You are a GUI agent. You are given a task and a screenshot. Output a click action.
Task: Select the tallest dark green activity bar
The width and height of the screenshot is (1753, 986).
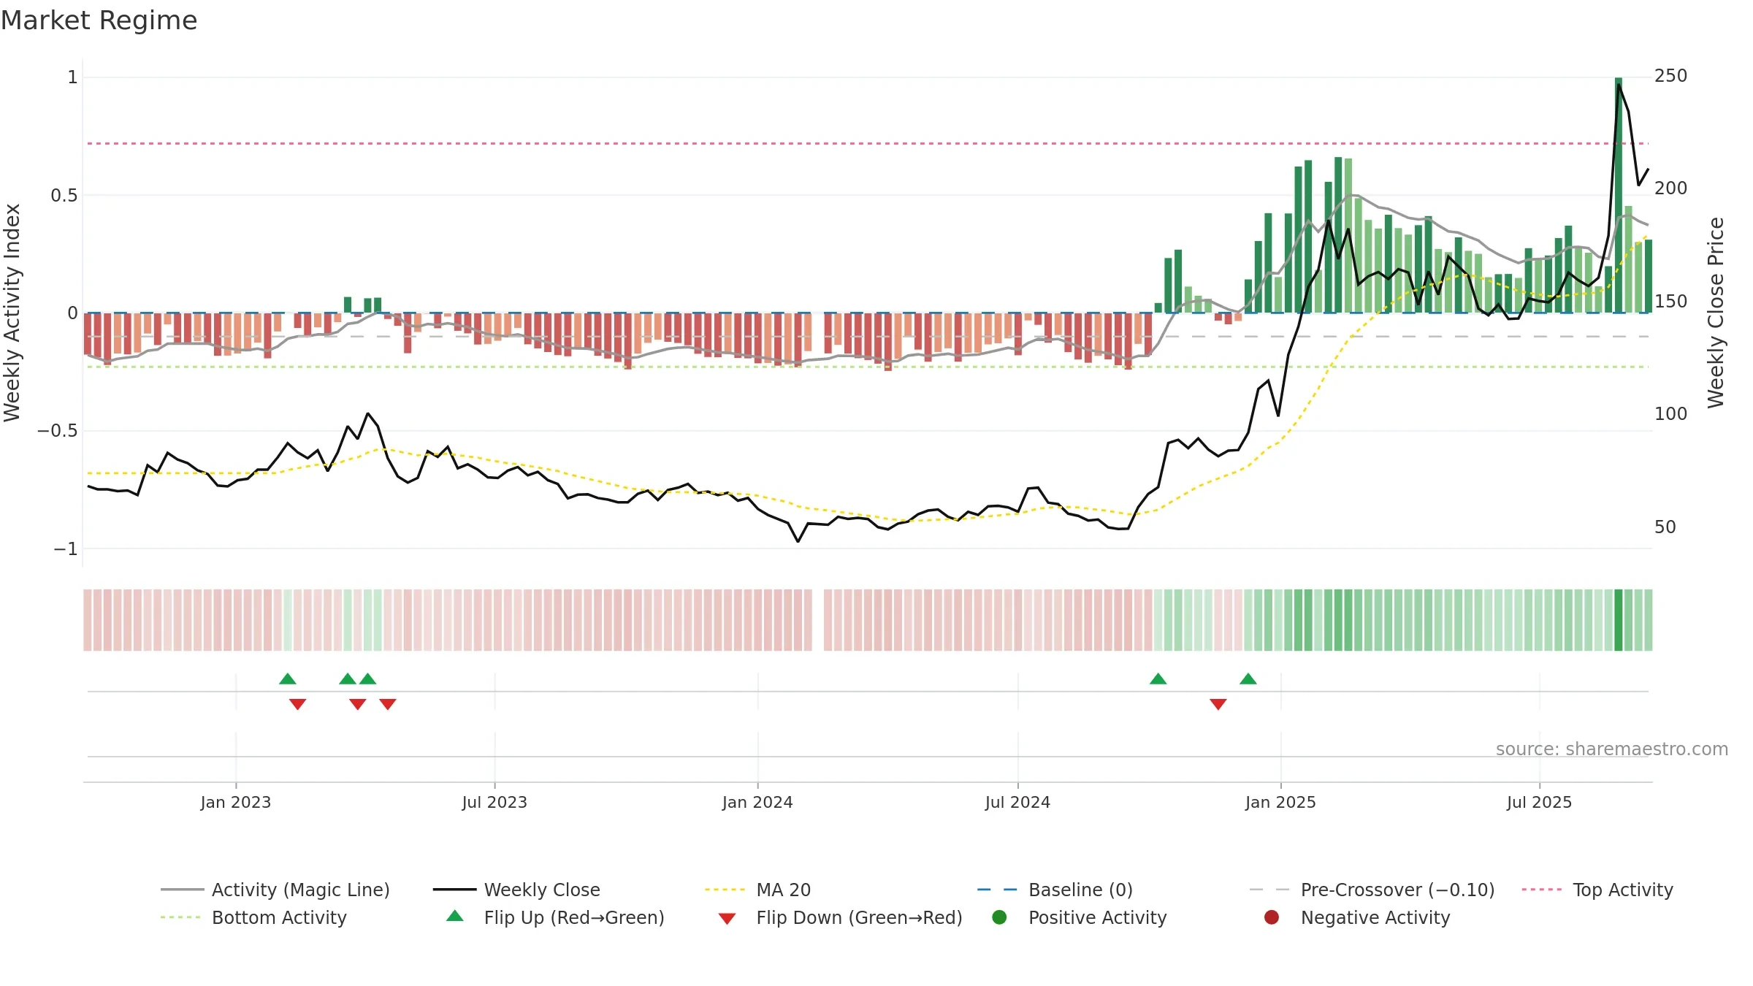(x=1619, y=195)
